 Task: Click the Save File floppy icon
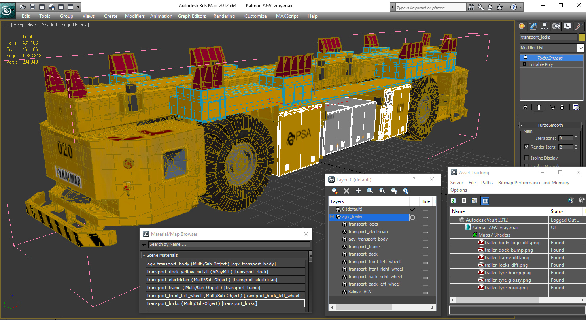click(x=32, y=7)
